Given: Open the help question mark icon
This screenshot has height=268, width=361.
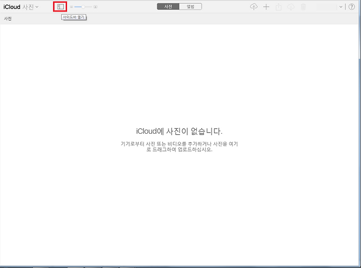Looking at the screenshot, I should tap(351, 7).
